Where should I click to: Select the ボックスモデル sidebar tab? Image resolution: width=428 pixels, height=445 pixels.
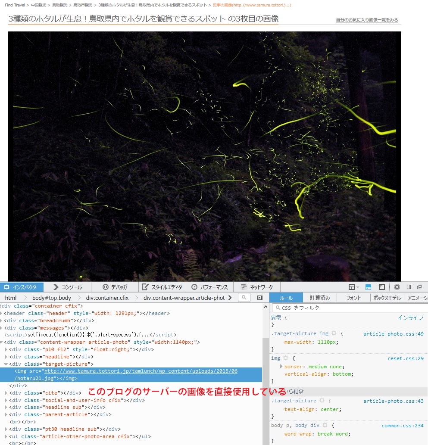pyautogui.click(x=387, y=298)
